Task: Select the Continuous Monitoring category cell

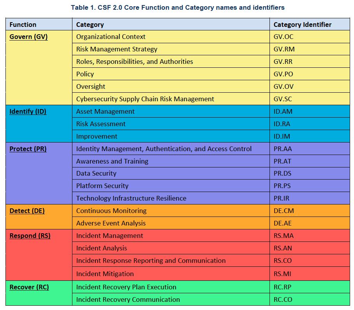Action: coord(171,211)
